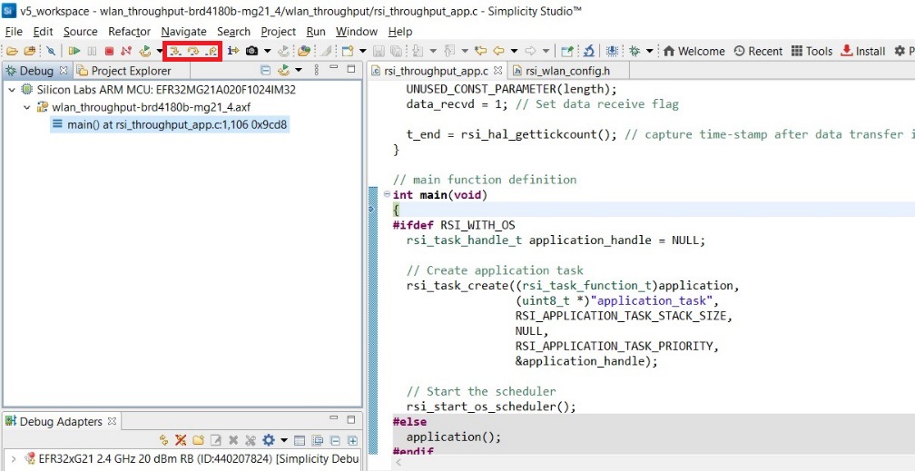Viewport: 915px width, 471px height.
Task: Click the Step Return icon
Action: [210, 51]
